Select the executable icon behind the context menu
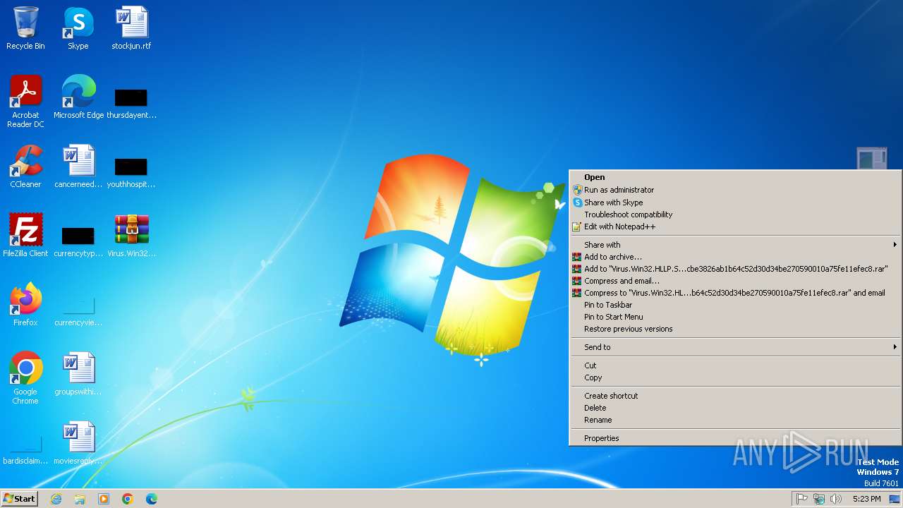This screenshot has width=903, height=508. (x=872, y=158)
